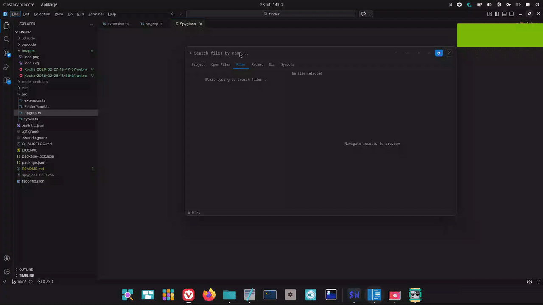Open the Source Control view
The height and width of the screenshot is (305, 543).
6,54
